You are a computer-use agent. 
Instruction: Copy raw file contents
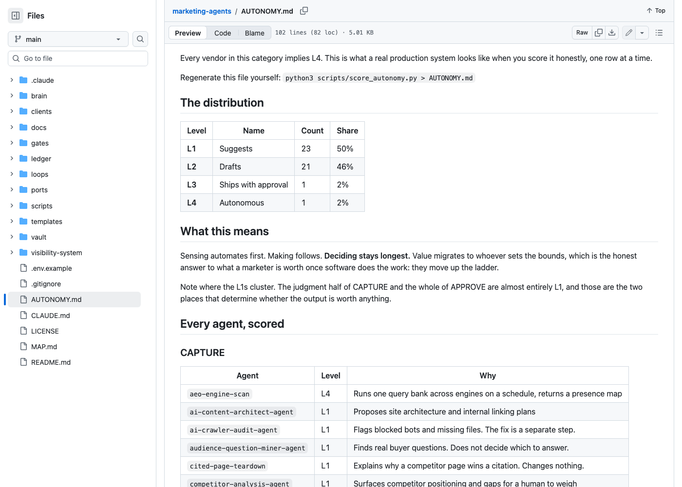tap(599, 33)
